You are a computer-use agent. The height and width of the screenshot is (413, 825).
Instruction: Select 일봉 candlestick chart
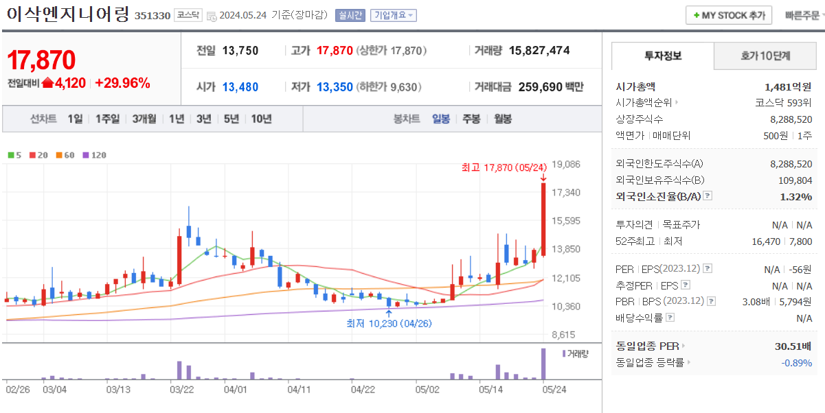[x=440, y=119]
